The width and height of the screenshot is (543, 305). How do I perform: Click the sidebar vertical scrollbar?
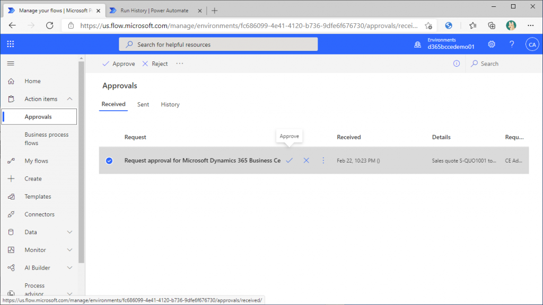81,163
